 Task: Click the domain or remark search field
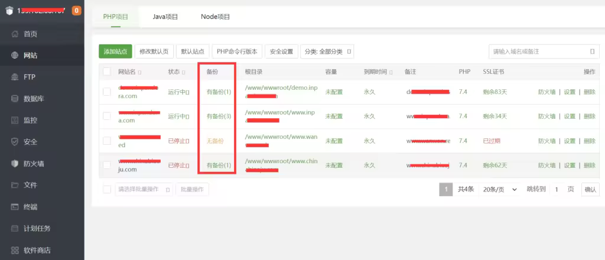click(544, 51)
